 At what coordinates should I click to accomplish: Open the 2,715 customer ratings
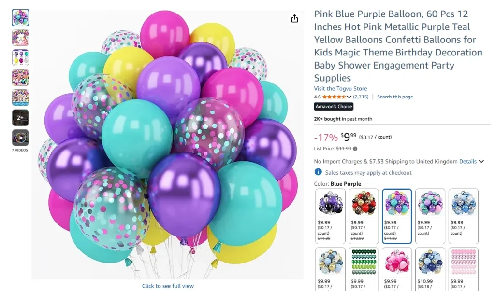tap(361, 97)
